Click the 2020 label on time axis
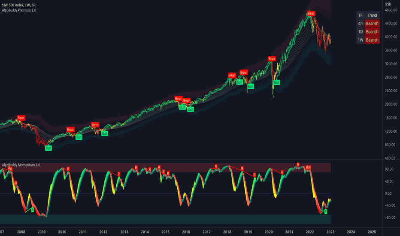The height and width of the screenshot is (236, 400). [269, 232]
